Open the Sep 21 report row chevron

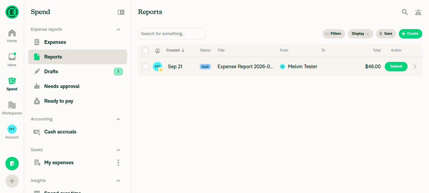coord(415,67)
